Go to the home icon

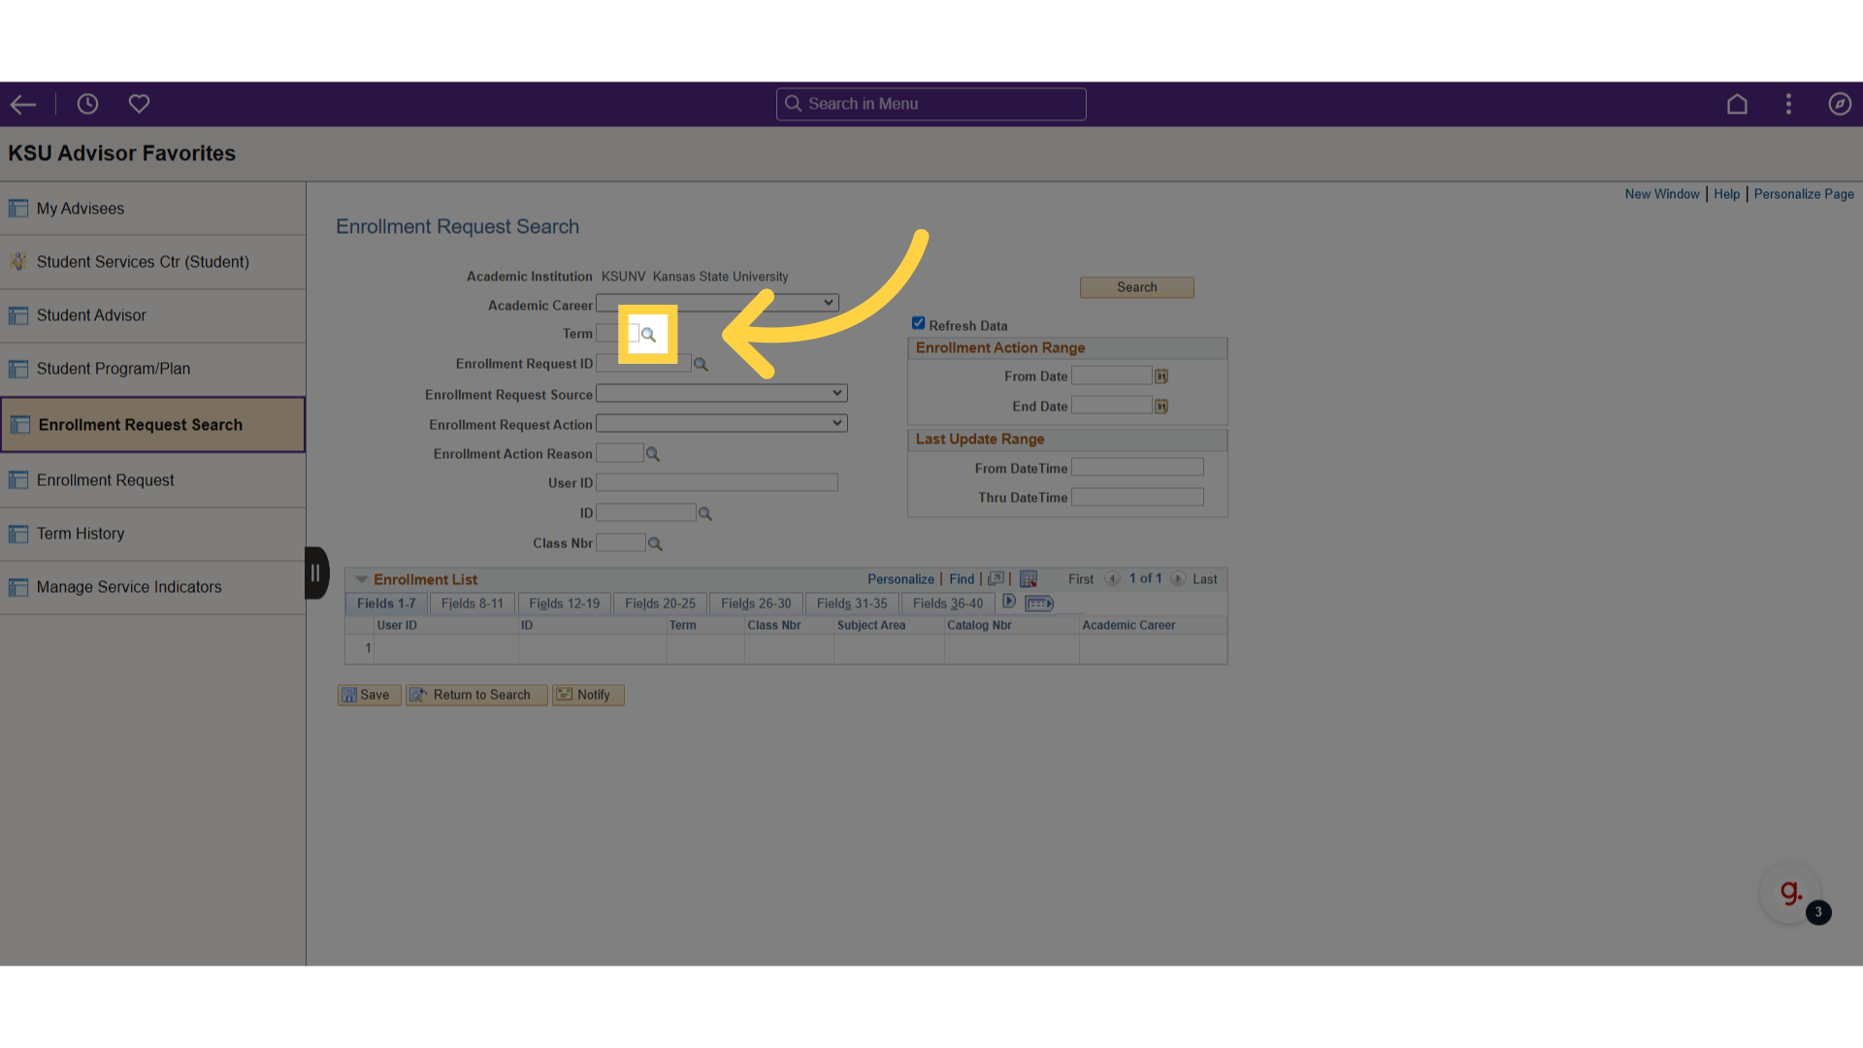pos(1737,104)
